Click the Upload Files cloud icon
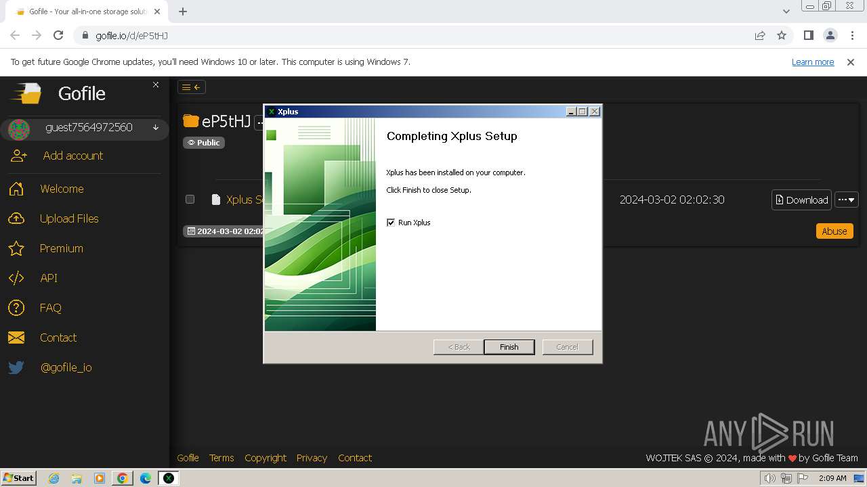This screenshot has width=867, height=487. (16, 218)
